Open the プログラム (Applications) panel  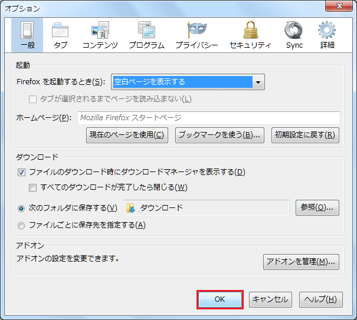tap(146, 35)
